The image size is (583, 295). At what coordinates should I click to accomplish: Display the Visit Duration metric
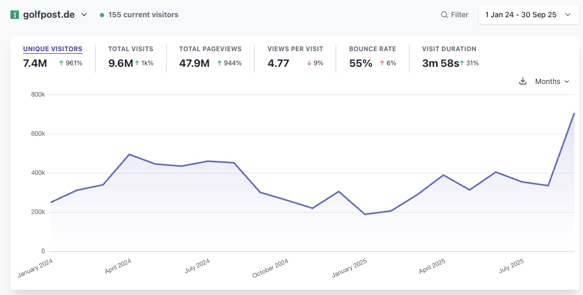pos(449,49)
